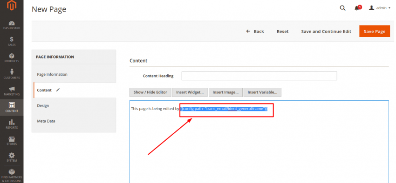Screen dimensions: 396x183
Task: Click the Show / Hide Editor button
Action: (x=150, y=92)
